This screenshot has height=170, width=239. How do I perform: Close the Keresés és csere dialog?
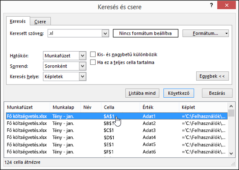pos(226,5)
